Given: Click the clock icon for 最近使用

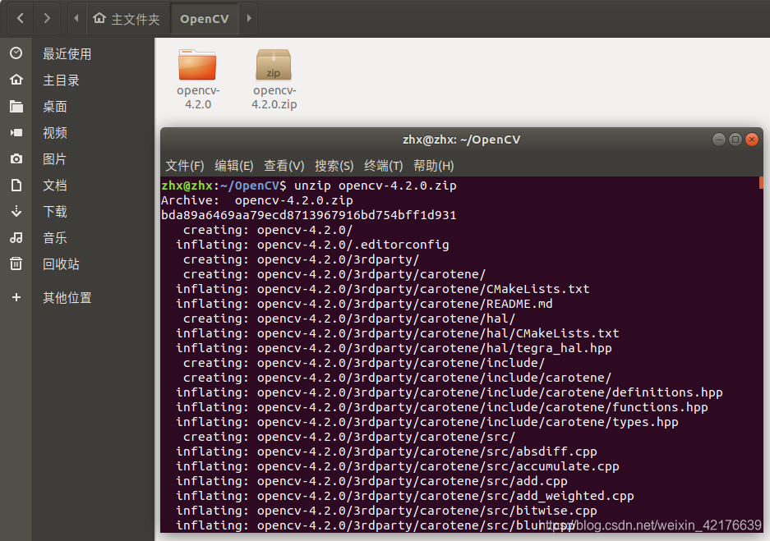Looking at the screenshot, I should pos(16,53).
